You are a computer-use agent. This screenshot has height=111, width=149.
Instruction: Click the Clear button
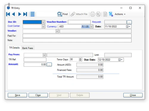[38, 95]
